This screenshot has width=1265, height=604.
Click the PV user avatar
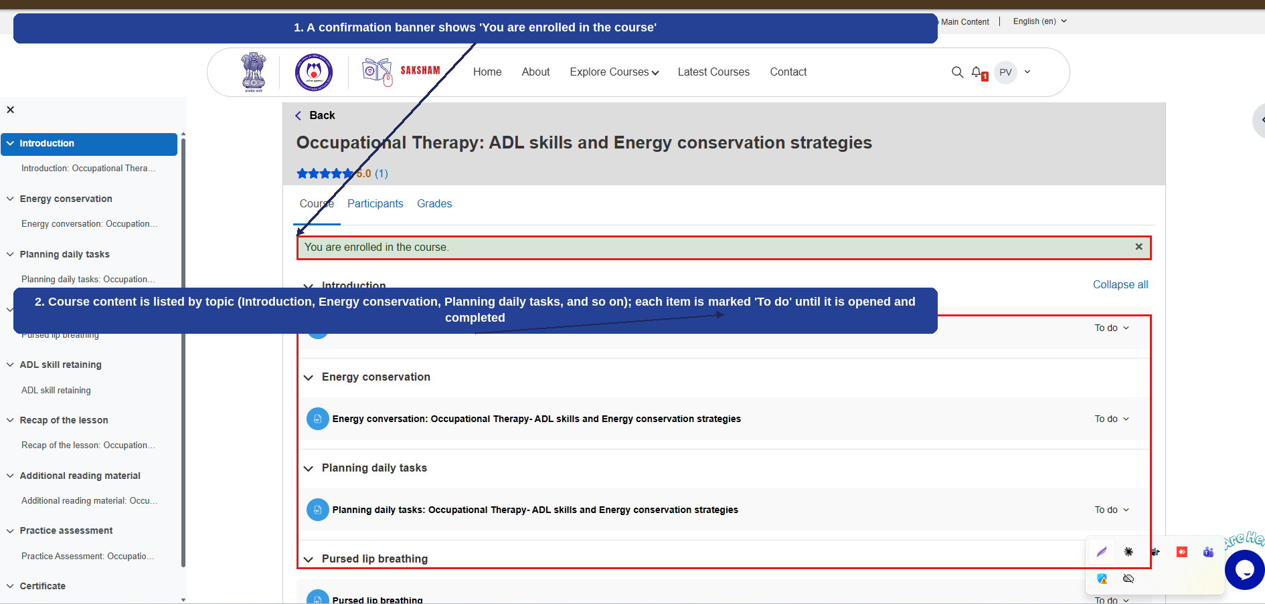click(x=1005, y=72)
